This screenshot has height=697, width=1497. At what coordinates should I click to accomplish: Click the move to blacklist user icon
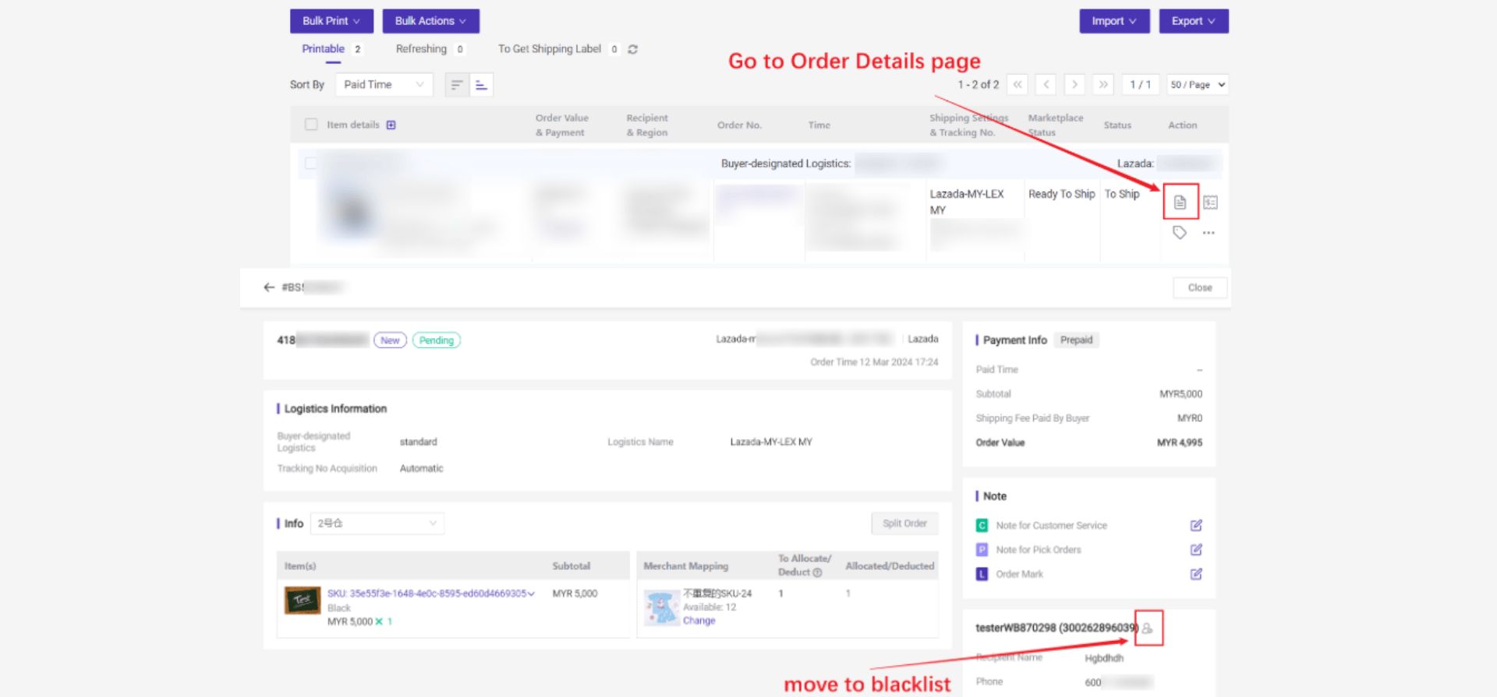[1148, 628]
